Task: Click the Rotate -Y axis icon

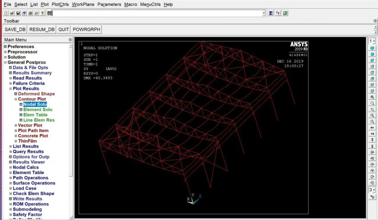Action: click(372, 171)
